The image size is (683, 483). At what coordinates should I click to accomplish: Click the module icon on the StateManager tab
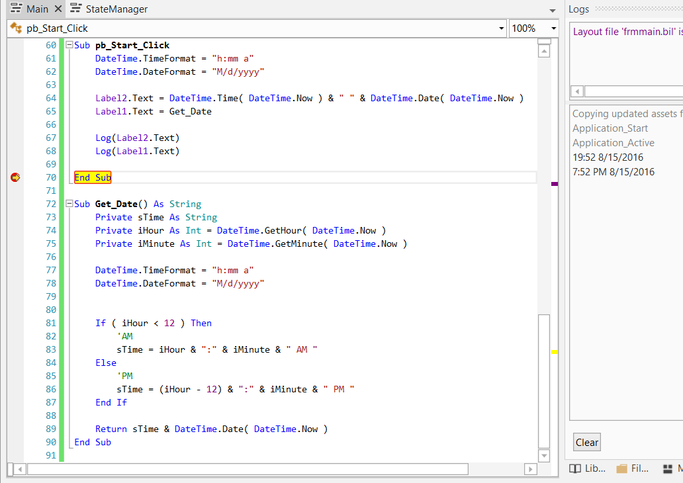click(x=75, y=9)
